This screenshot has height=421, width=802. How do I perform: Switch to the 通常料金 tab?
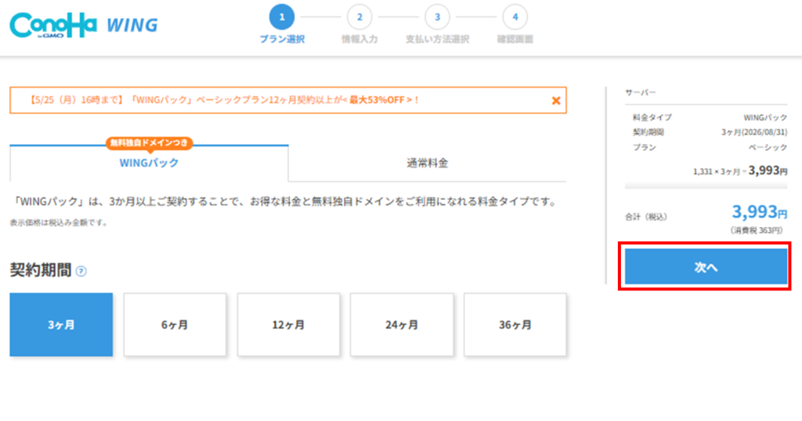(x=428, y=163)
